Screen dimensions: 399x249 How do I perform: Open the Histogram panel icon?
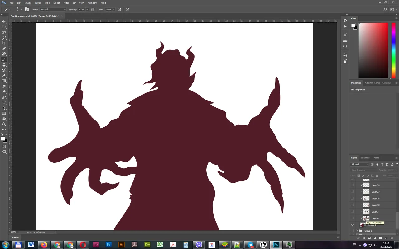click(345, 41)
